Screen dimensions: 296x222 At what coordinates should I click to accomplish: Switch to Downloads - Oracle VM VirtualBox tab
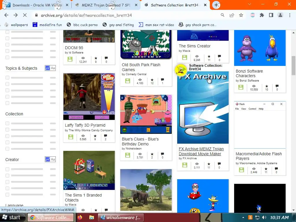[x=36, y=5]
